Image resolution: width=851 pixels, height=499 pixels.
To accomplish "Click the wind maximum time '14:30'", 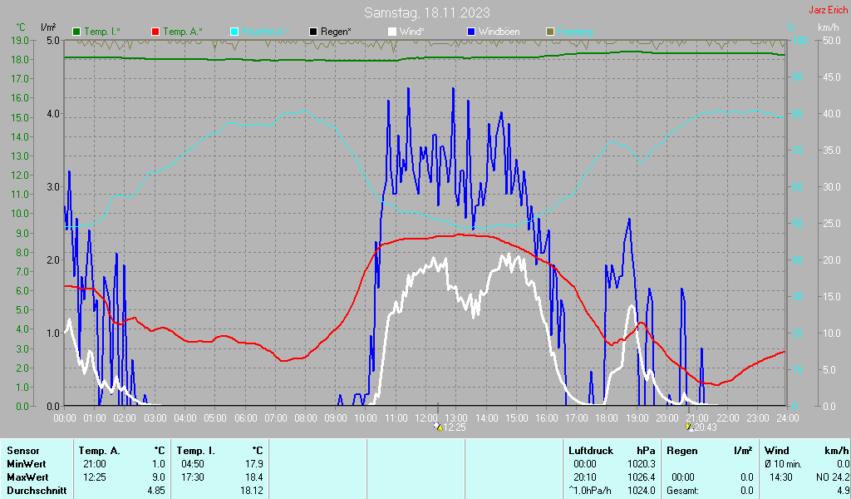I will (781, 477).
